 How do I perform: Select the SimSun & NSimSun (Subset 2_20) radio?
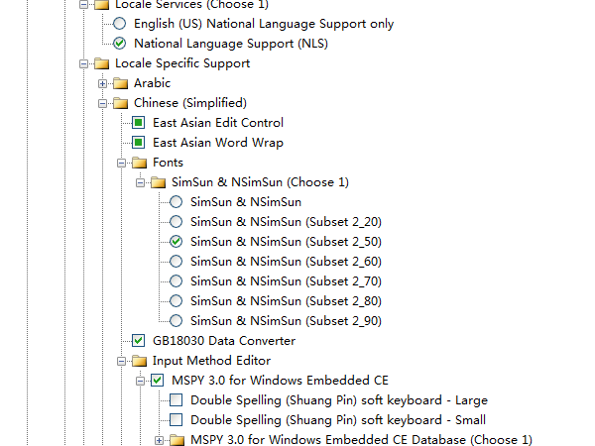tap(177, 222)
